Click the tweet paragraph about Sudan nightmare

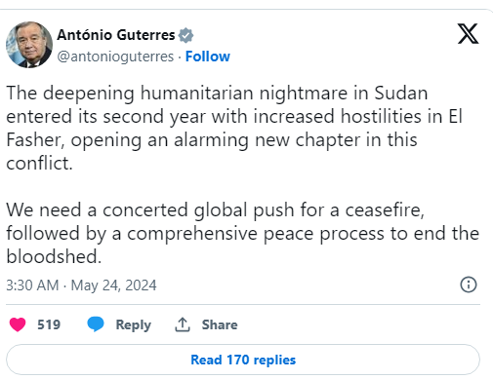pos(234,128)
